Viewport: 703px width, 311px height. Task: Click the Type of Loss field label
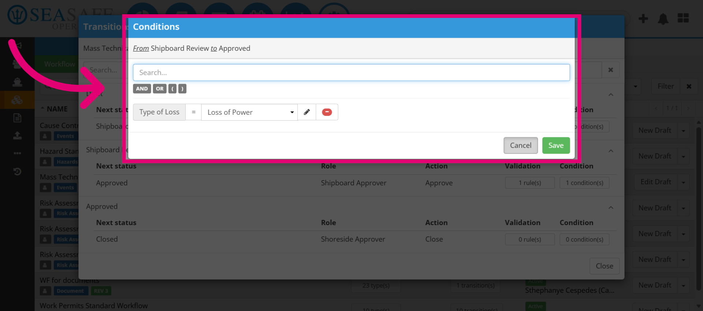tap(159, 112)
